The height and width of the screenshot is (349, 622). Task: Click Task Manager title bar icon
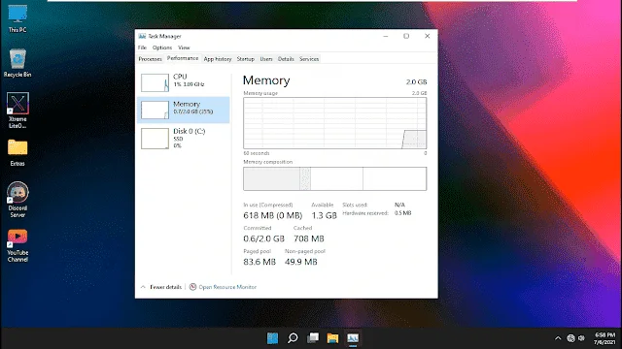pyautogui.click(x=142, y=36)
